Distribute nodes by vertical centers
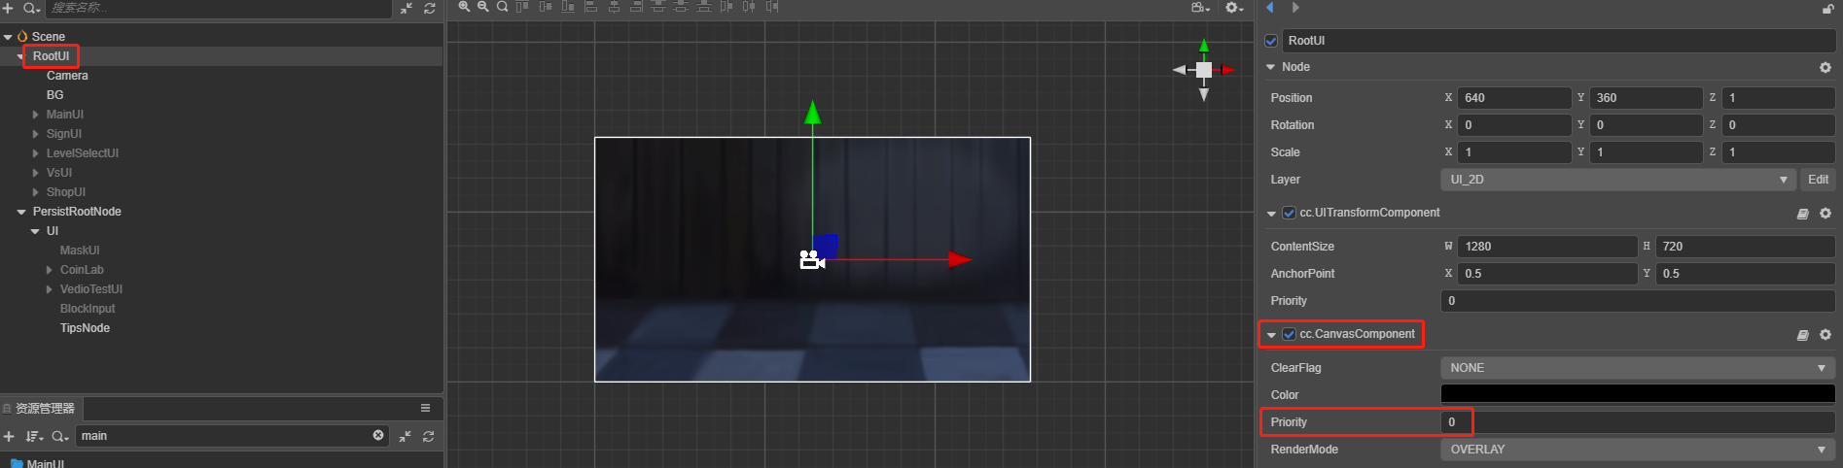This screenshot has height=468, width=1843. coord(681,6)
